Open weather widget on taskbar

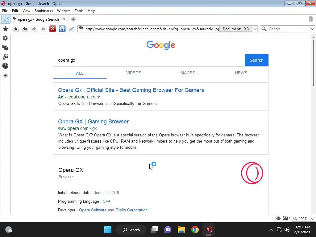coord(9,230)
